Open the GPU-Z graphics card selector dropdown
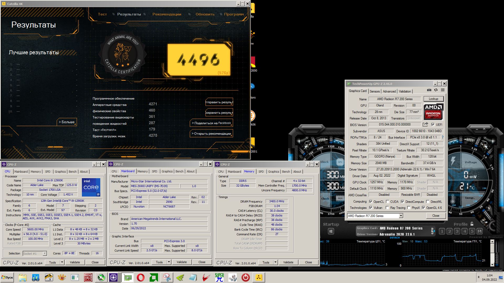 [401, 216]
